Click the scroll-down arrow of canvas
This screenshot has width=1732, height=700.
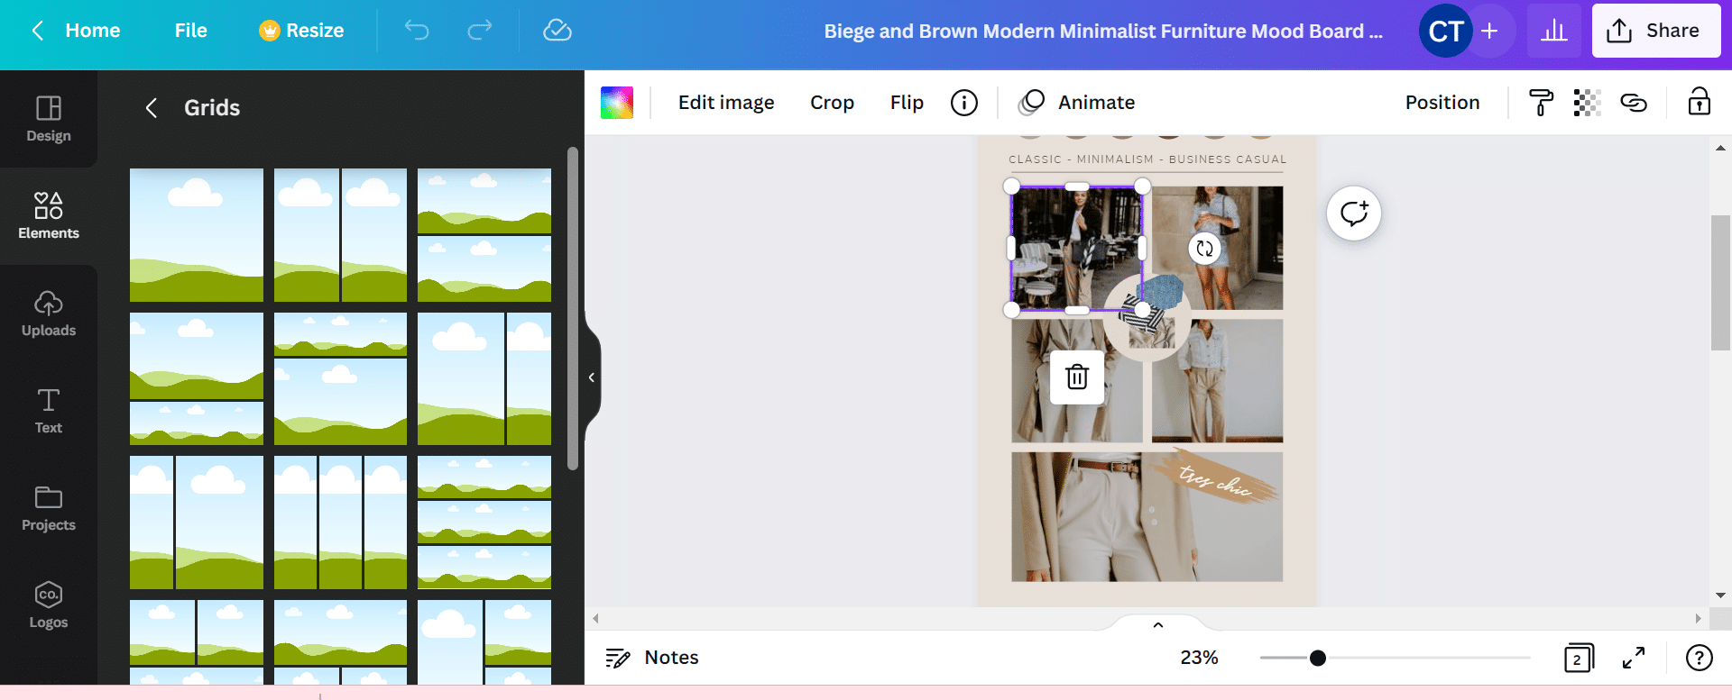1720,595
